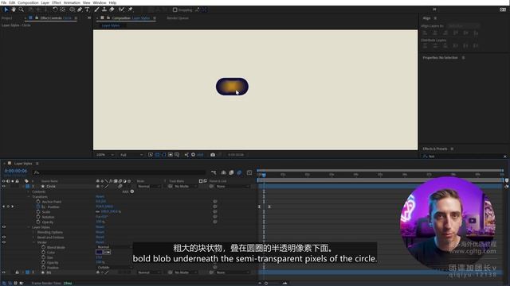
Task: Toggle Scale property stopwatch
Action: click(x=38, y=212)
